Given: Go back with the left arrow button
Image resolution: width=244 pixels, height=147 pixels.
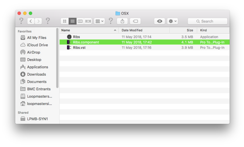Looking at the screenshot, I should point(31,21).
